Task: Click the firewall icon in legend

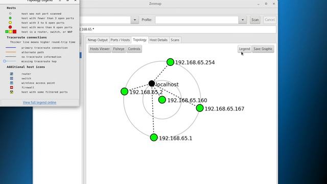Action: click(x=12, y=87)
